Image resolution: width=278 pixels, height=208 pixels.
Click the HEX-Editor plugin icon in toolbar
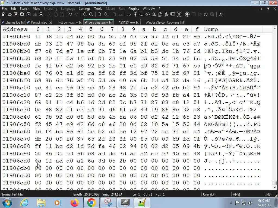(221, 15)
